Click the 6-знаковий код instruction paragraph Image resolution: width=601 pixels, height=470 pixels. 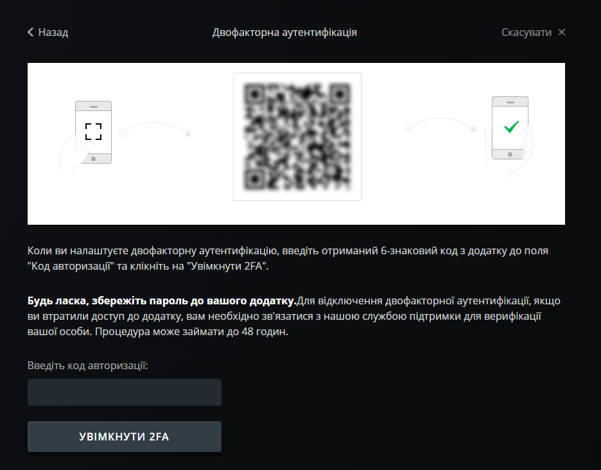288,258
